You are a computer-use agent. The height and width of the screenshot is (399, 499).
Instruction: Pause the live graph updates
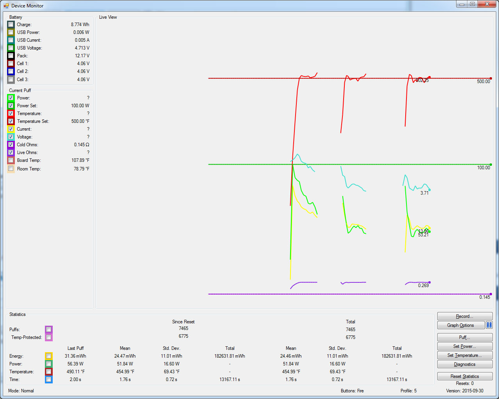pos(489,325)
